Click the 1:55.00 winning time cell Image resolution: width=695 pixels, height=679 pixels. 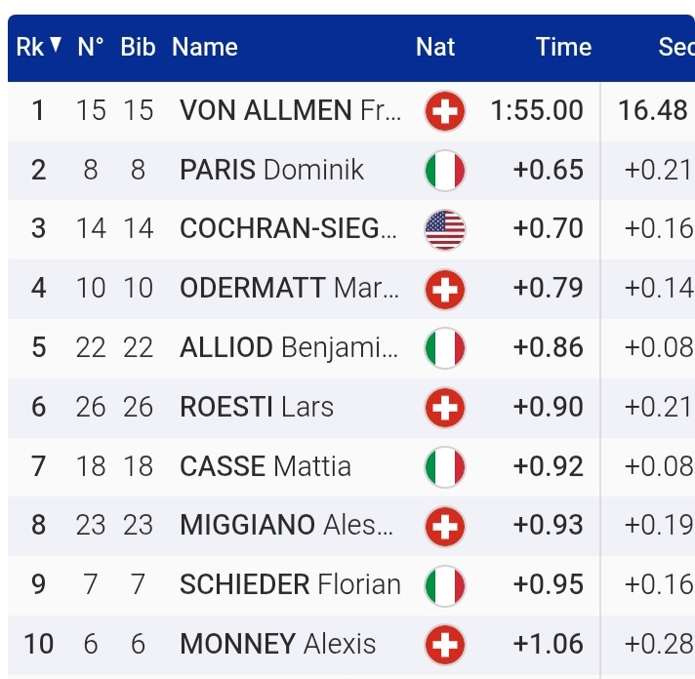(x=537, y=110)
